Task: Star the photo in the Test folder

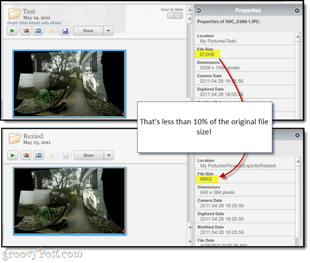Action: [x=51, y=31]
